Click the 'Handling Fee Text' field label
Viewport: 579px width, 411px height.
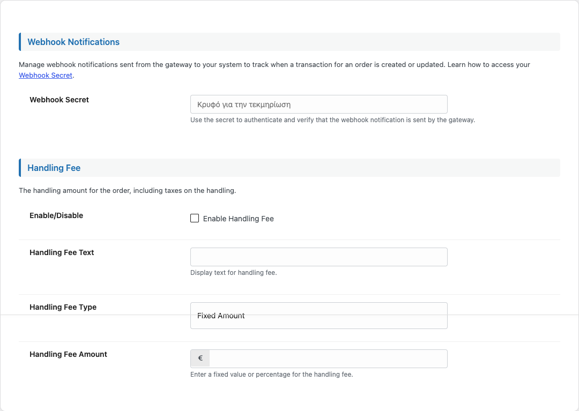[x=62, y=252]
